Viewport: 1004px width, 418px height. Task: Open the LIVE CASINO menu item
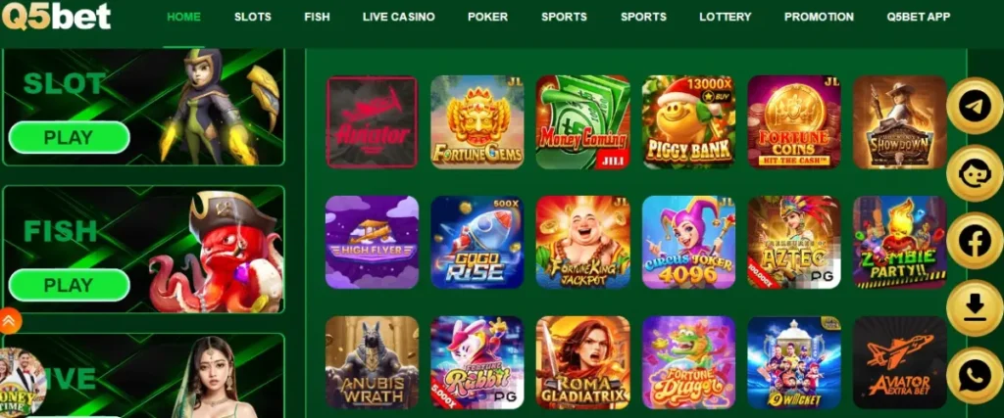(x=398, y=18)
